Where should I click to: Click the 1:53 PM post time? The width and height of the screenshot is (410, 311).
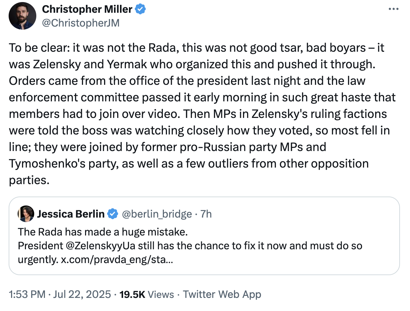(x=27, y=294)
